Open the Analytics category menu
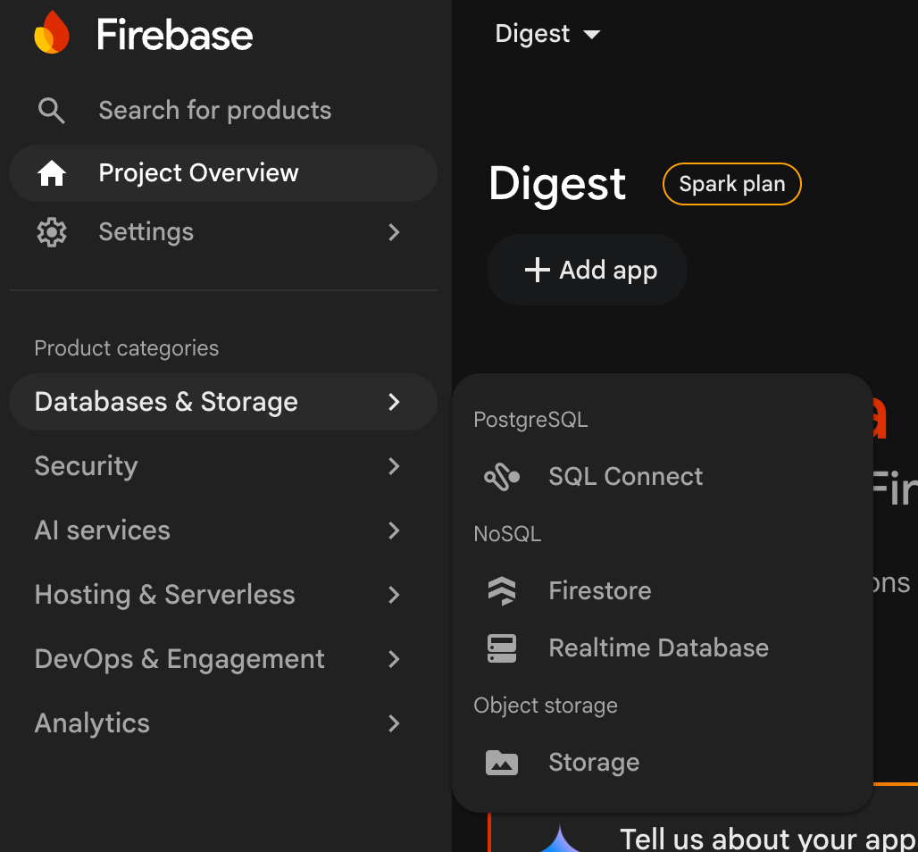 coord(223,723)
